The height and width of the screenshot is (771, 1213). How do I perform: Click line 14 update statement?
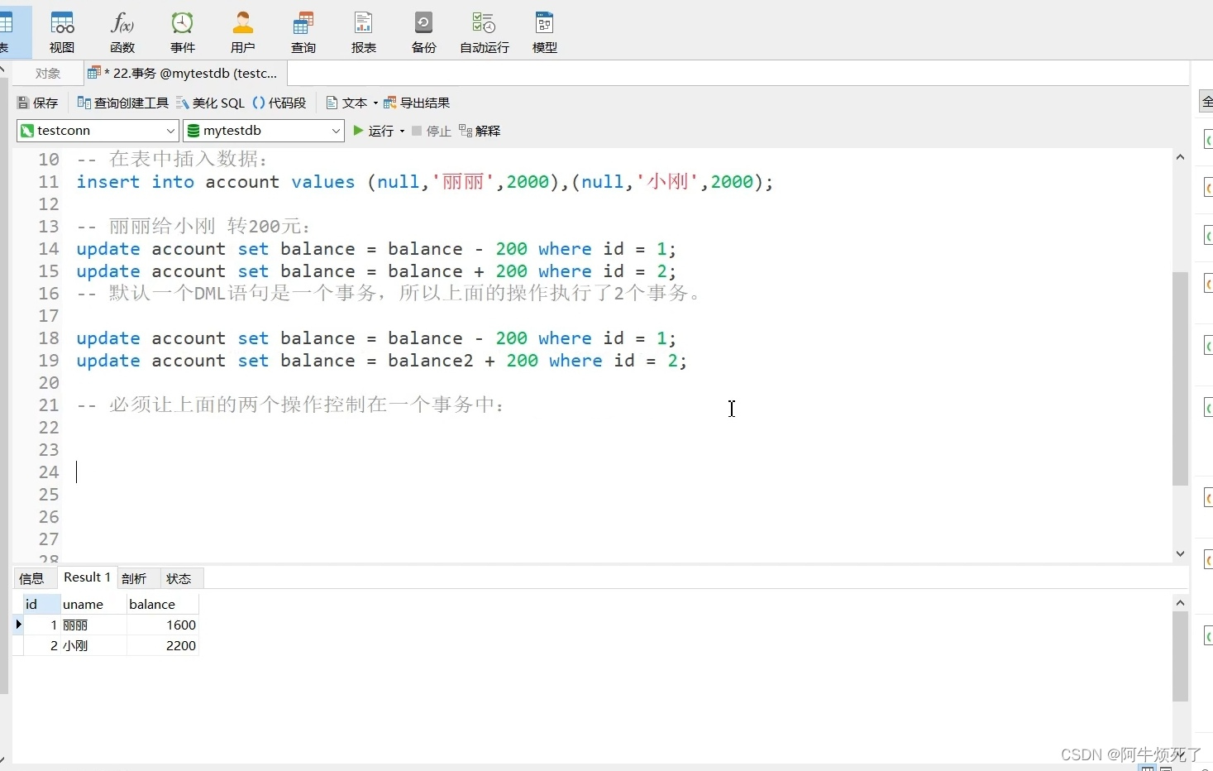(x=376, y=249)
